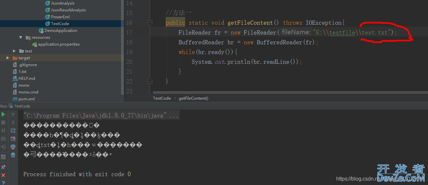Click the Pause output icon in Run panel

[x=3, y=131]
